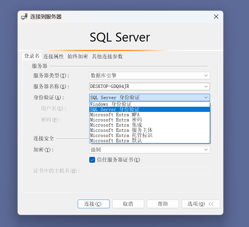
Task: Choose Microsoft Entra 集成 option
Action: click(x=150, y=125)
